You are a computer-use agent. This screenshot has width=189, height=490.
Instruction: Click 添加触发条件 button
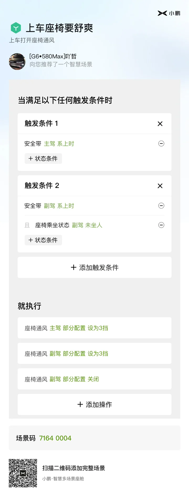tap(94, 267)
